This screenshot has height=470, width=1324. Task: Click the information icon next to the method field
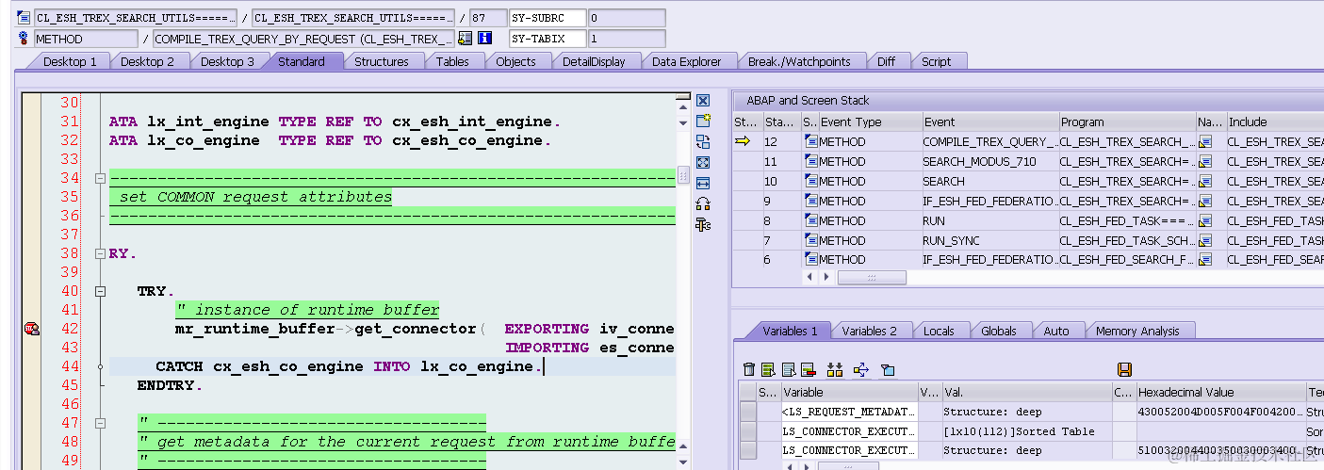click(x=484, y=39)
